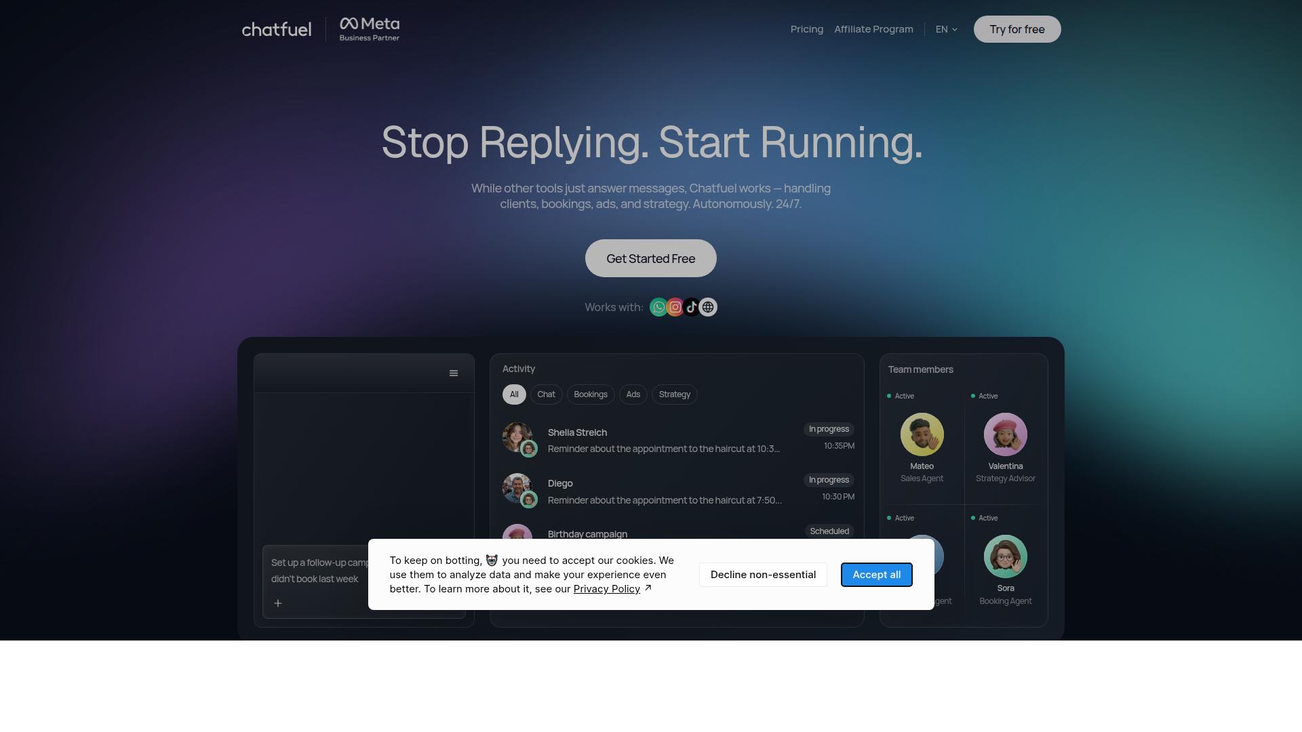The width and height of the screenshot is (1302, 732).
Task: Click the Sales Agent role label
Action: (x=922, y=479)
